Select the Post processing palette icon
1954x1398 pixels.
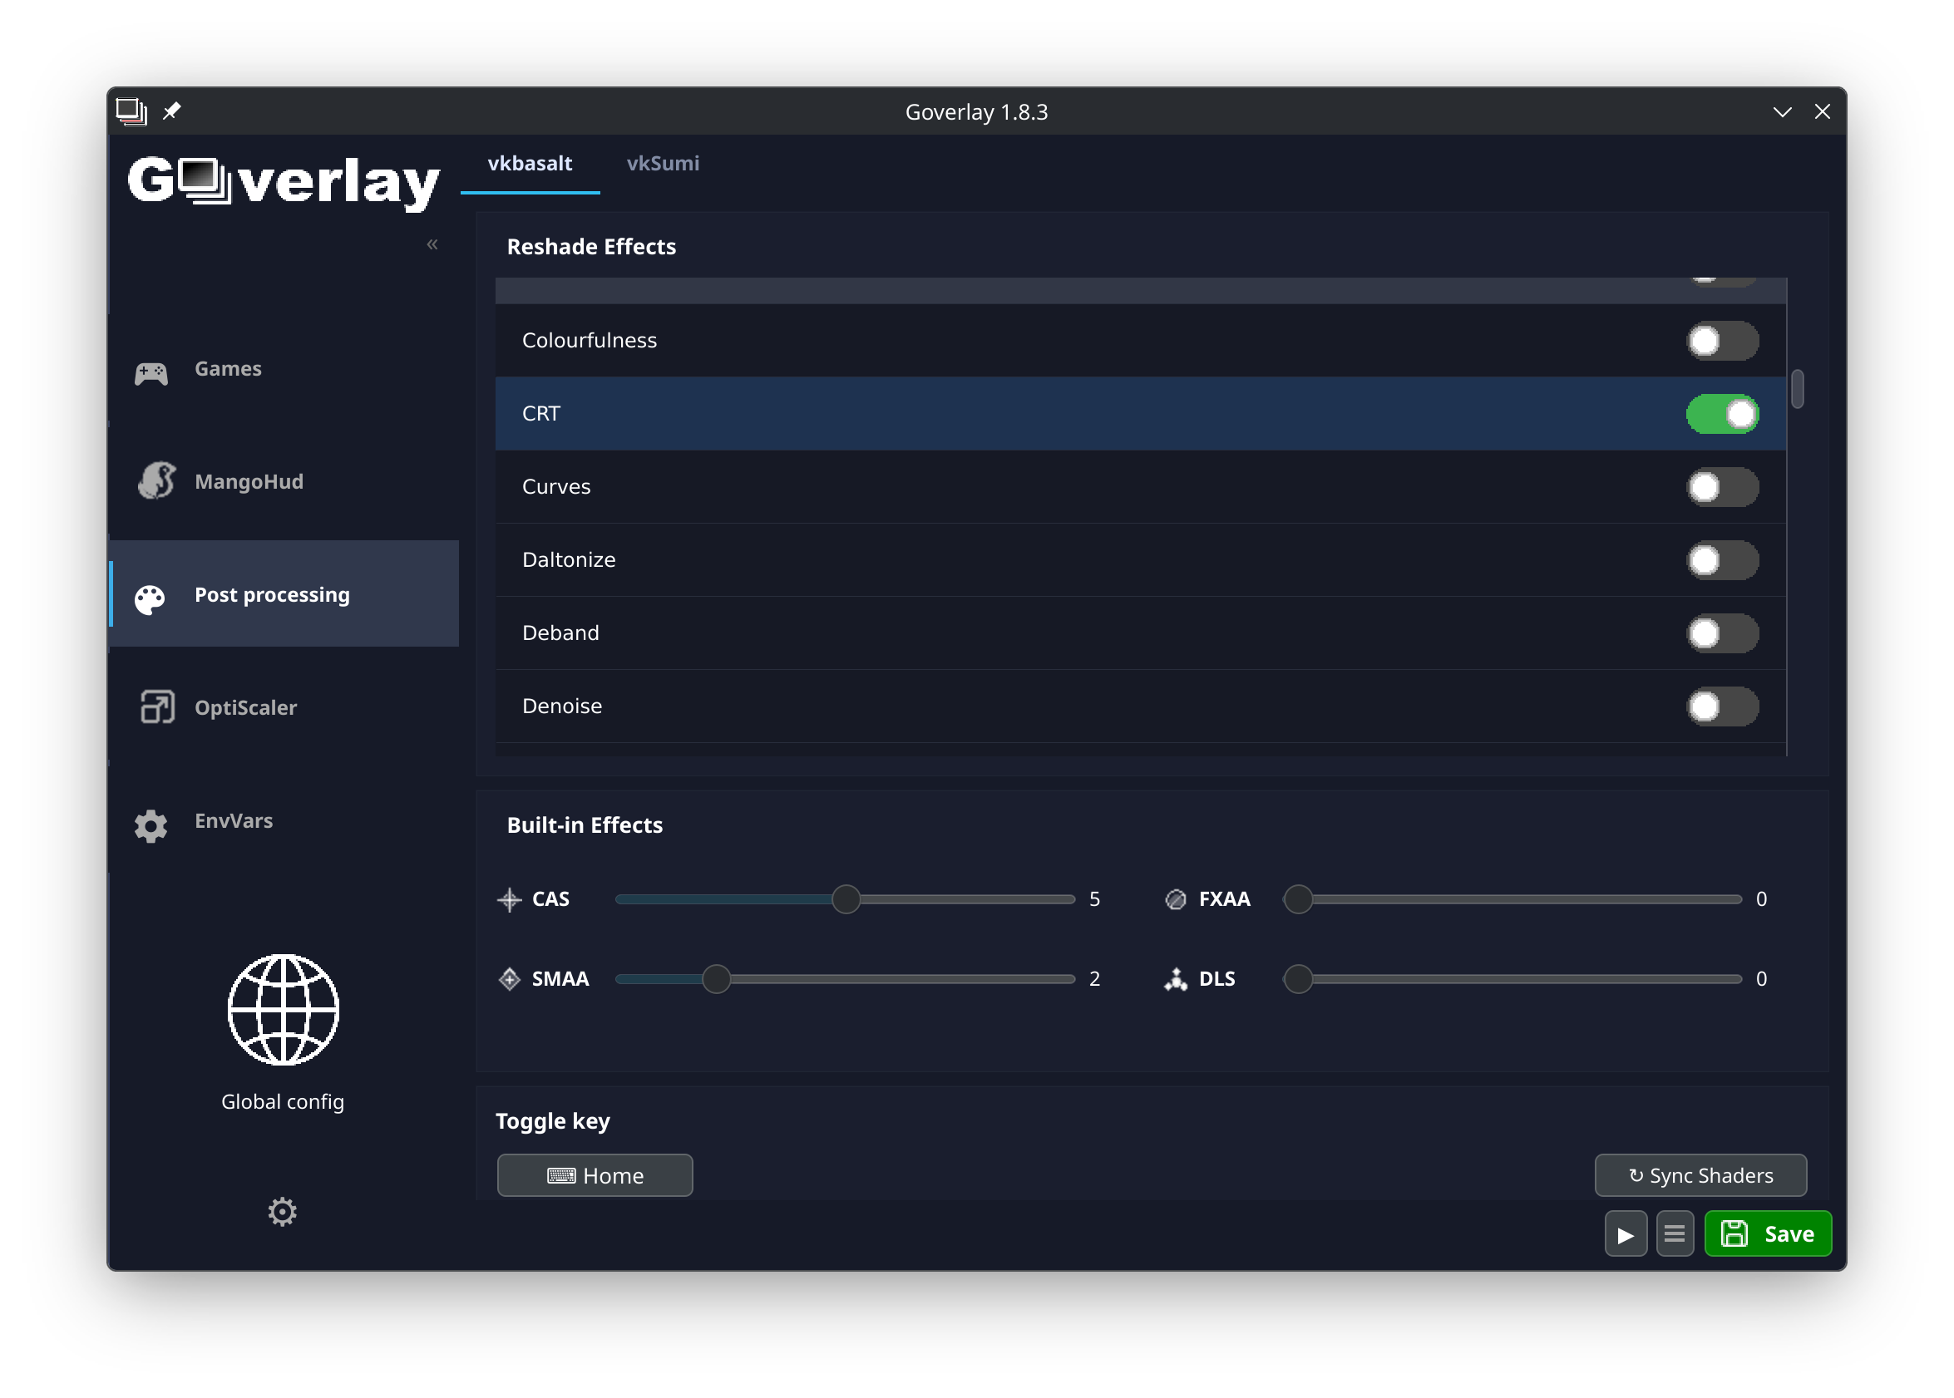[150, 600]
